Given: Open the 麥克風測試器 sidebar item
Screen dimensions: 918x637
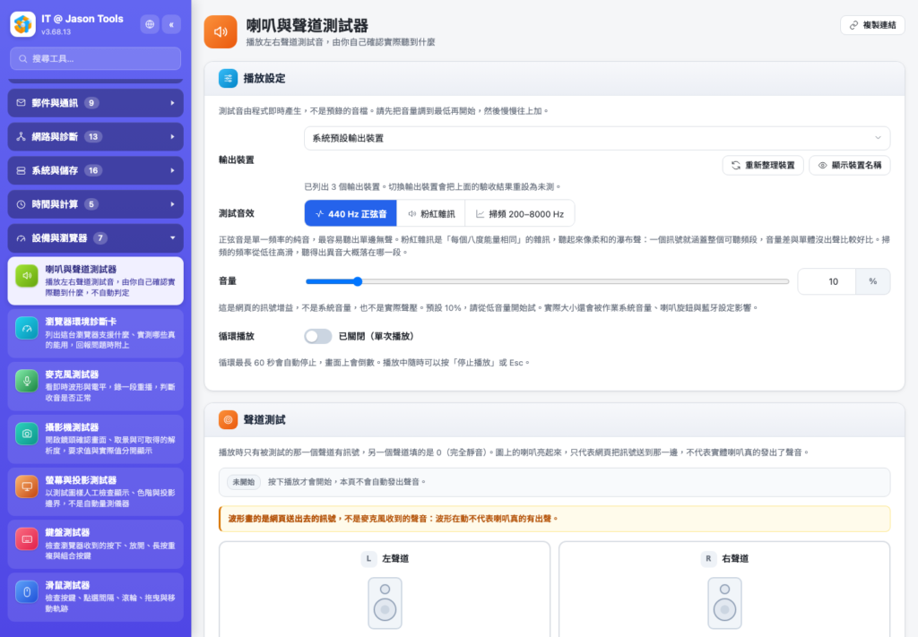Looking at the screenshot, I should tap(95, 386).
